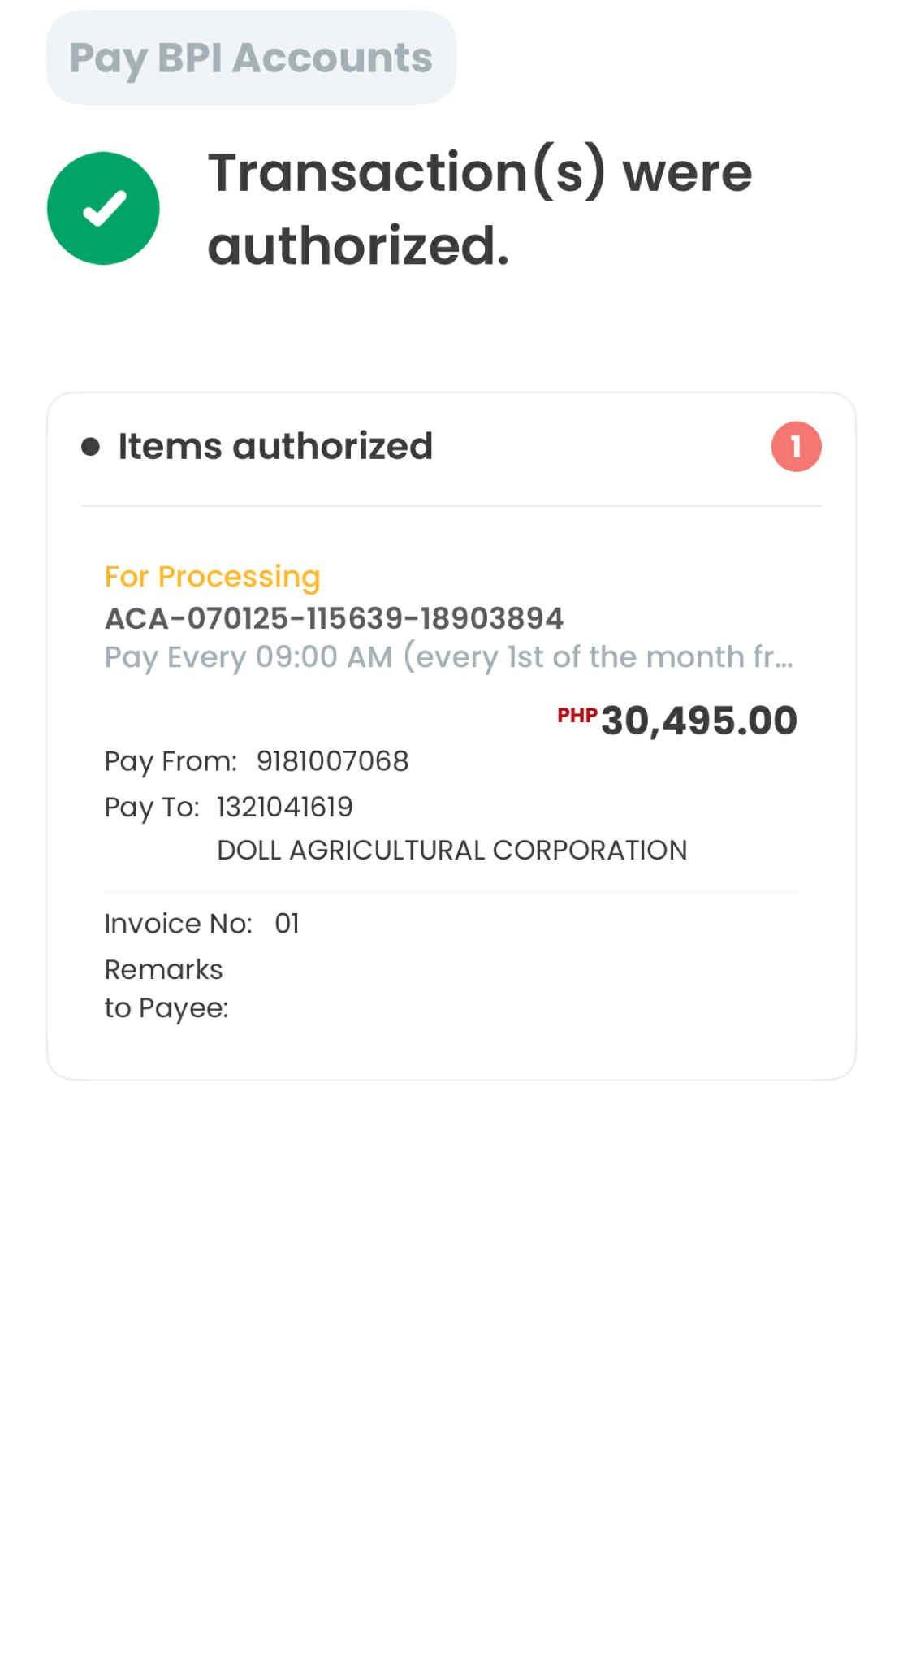Click the red PHP currency label

point(577,715)
